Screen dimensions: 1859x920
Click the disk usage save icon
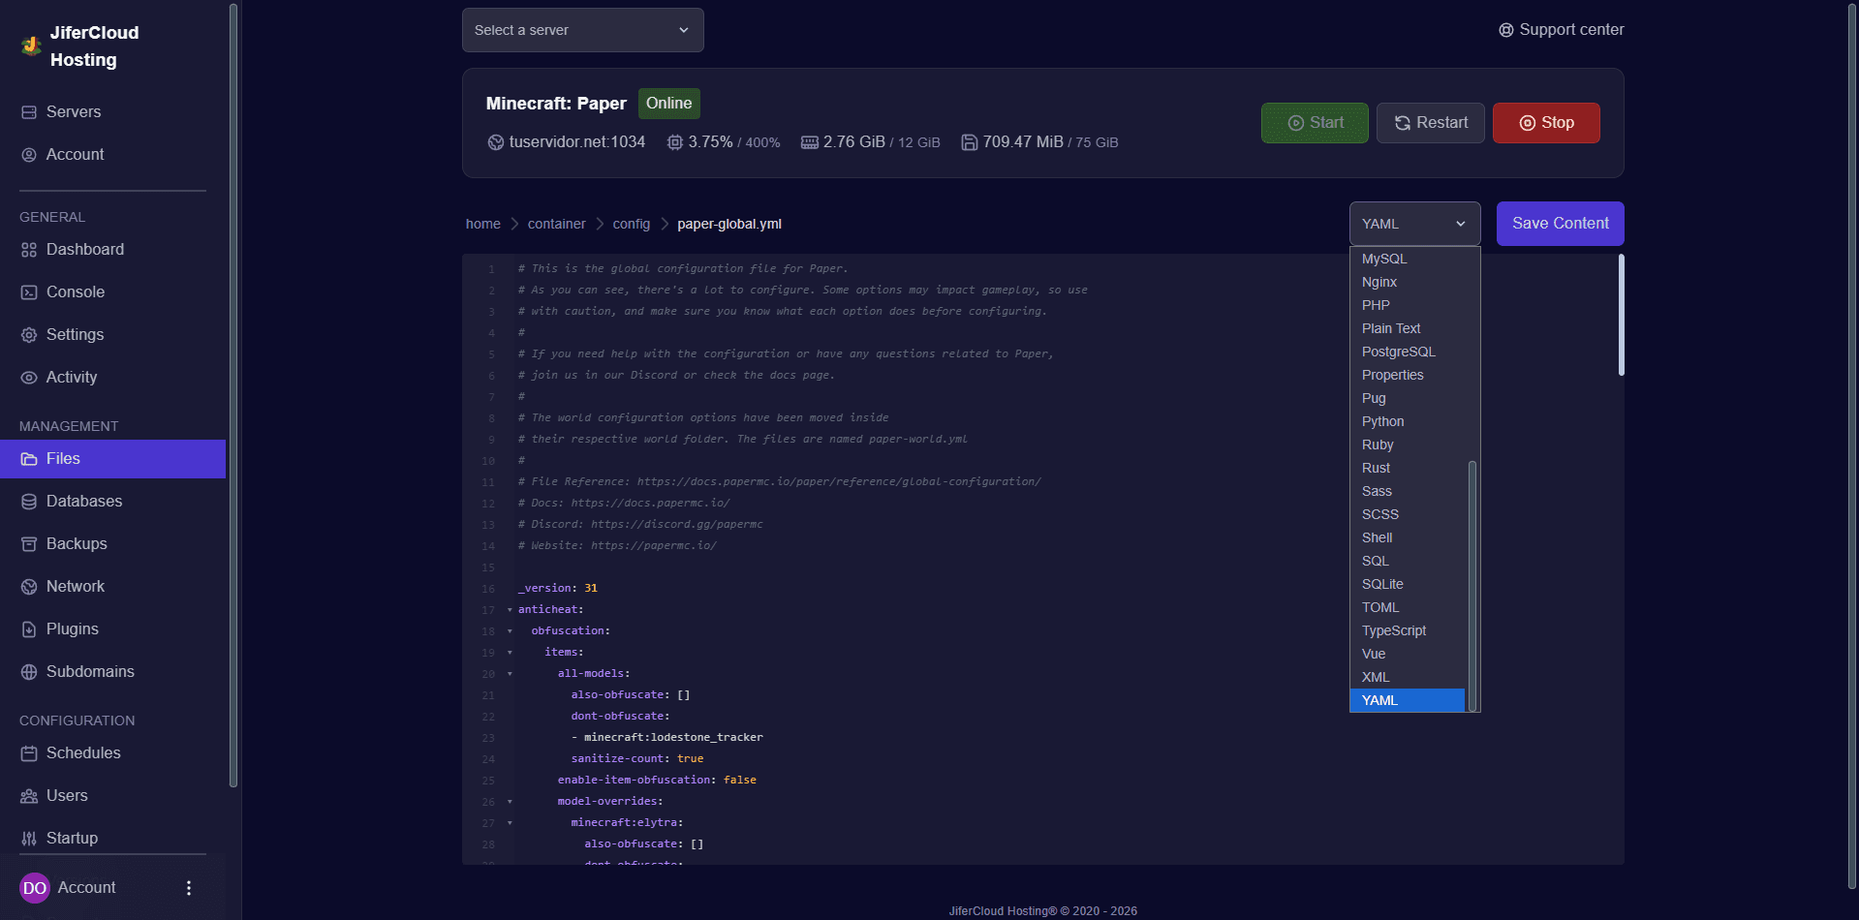969,142
